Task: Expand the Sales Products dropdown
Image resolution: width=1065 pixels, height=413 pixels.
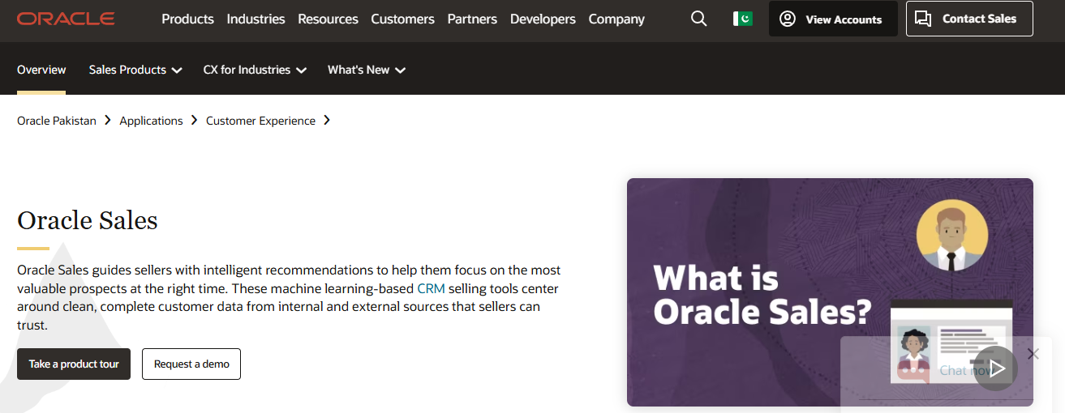Action: (135, 70)
